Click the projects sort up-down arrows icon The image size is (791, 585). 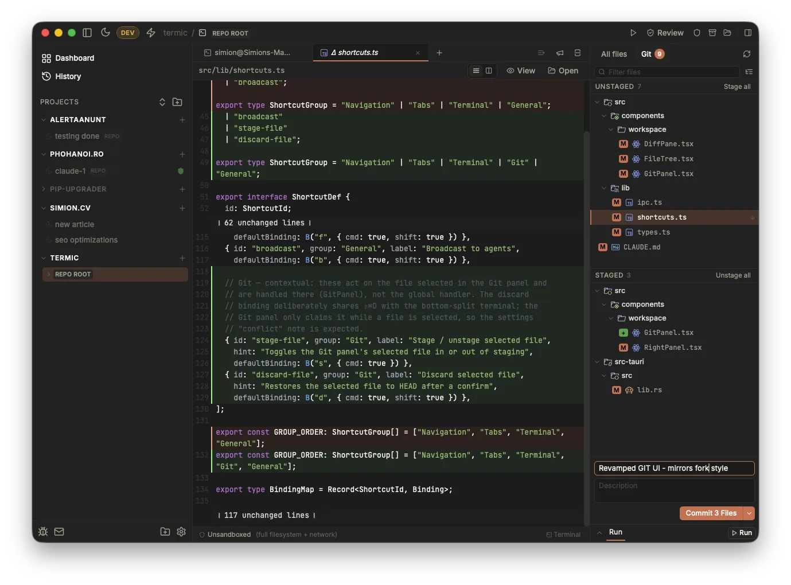click(x=162, y=102)
